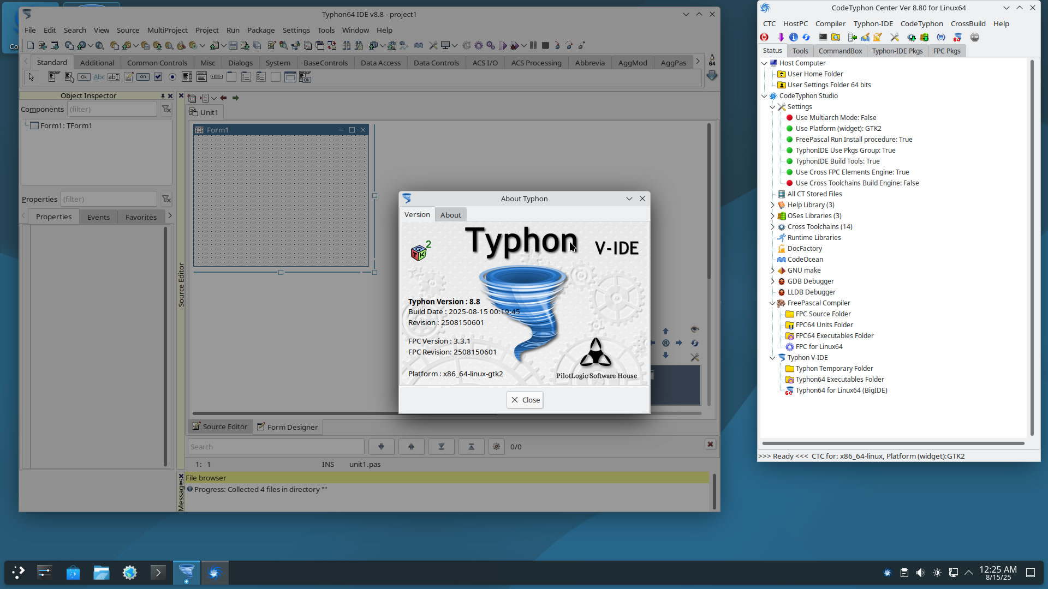Click the Messages panel vertical scrollbar
Viewport: 1048px width, 589px height.
[714, 491]
